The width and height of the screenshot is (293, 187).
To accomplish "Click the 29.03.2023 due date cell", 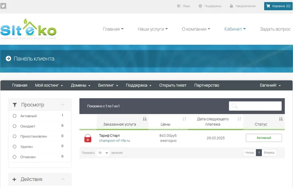I will (x=215, y=138).
